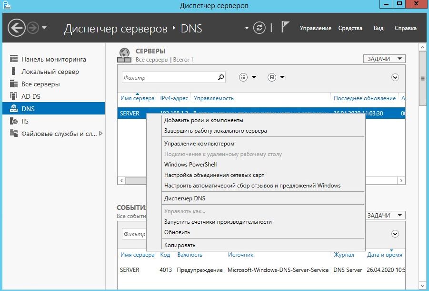This screenshot has width=429, height=291.
Task: Open dropdown arrow beside save query icon
Action: point(282,77)
